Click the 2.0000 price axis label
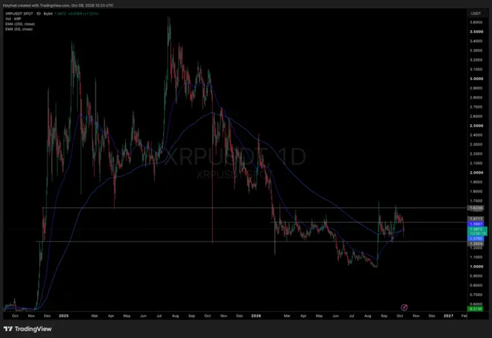The height and width of the screenshot is (338, 492). click(476, 172)
